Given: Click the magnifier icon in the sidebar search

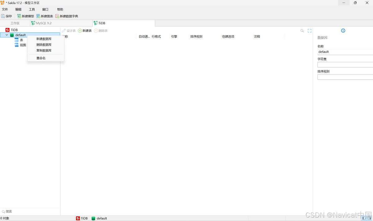Looking at the screenshot, I should click(x=3, y=212).
